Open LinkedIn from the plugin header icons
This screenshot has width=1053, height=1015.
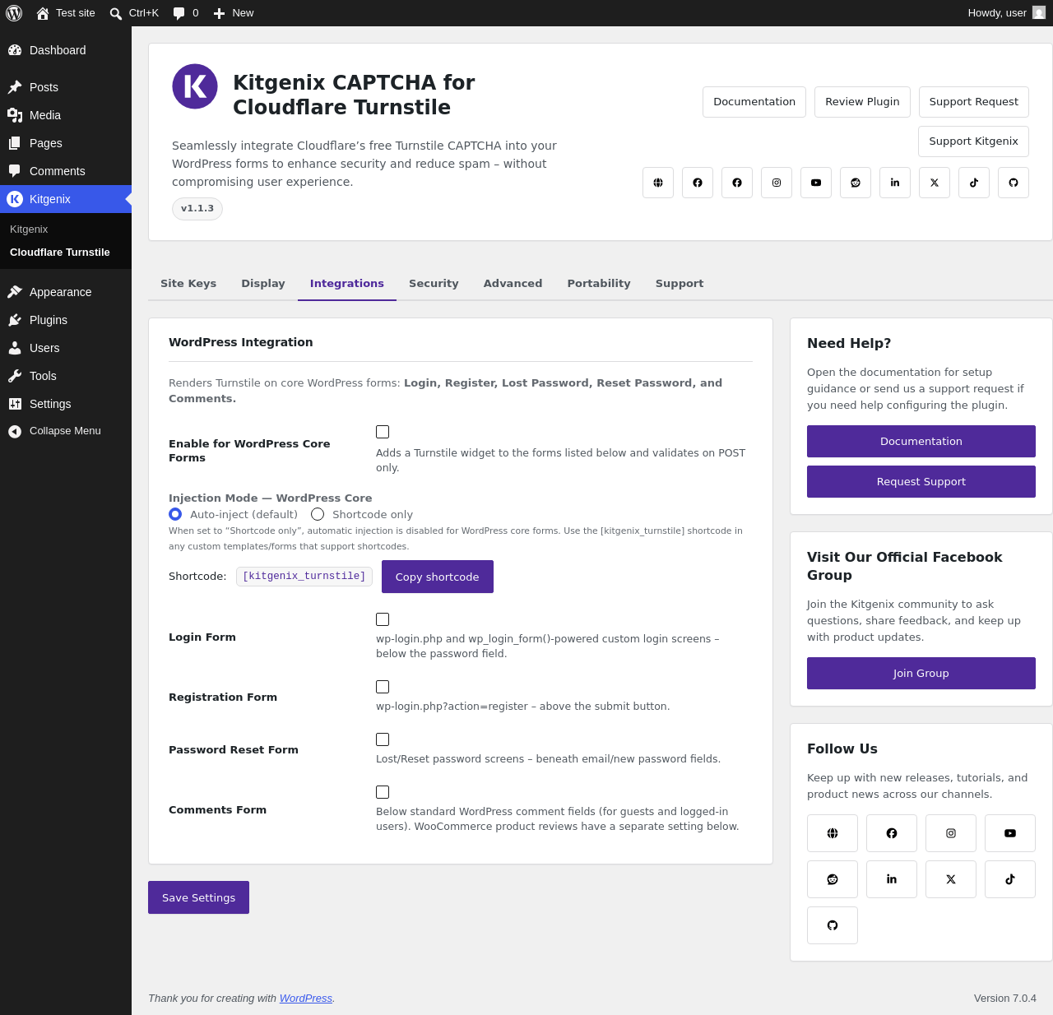[x=895, y=183]
